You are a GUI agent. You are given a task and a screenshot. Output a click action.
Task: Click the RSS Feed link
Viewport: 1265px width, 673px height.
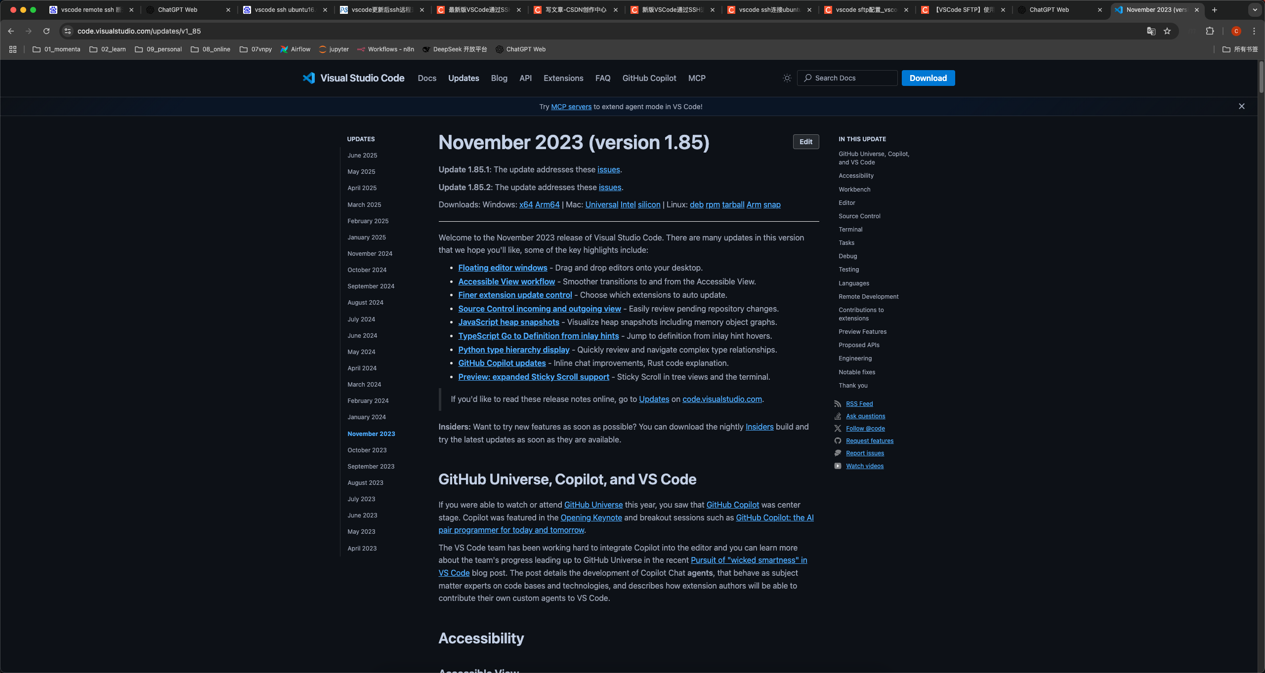[x=859, y=404]
